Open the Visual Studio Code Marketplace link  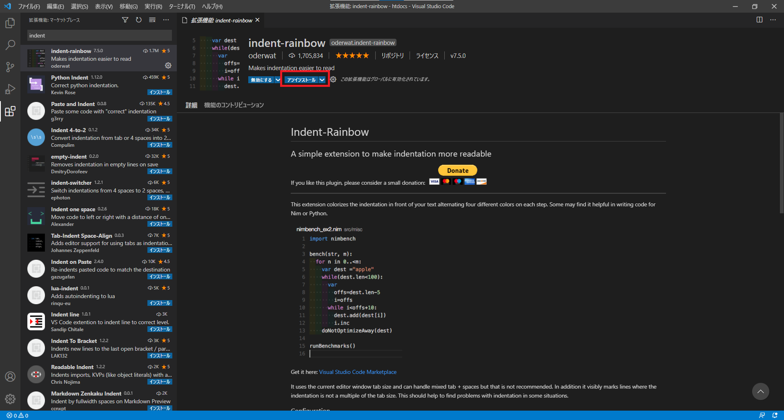[357, 371]
